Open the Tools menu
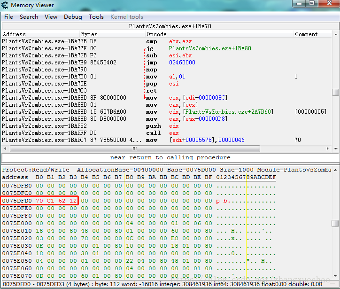 point(96,17)
